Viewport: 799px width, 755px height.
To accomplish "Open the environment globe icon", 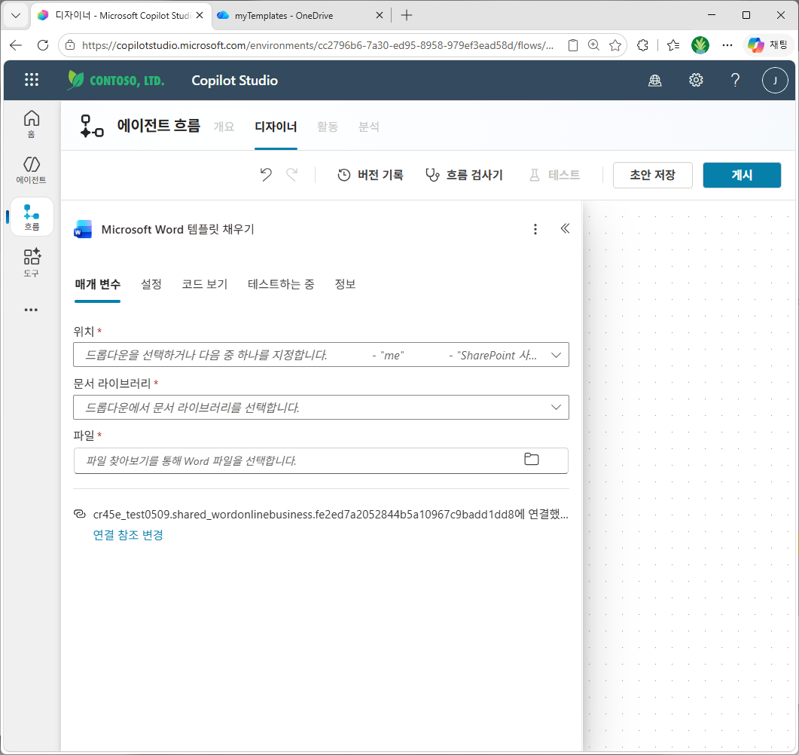I will (x=655, y=80).
